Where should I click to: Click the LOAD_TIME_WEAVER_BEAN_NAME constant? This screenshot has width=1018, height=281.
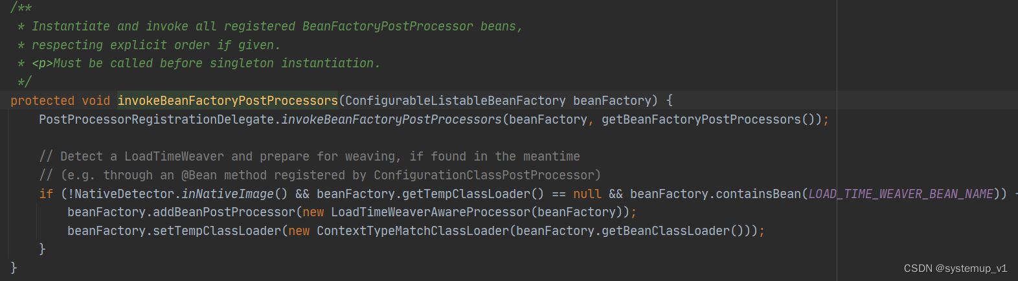(901, 194)
